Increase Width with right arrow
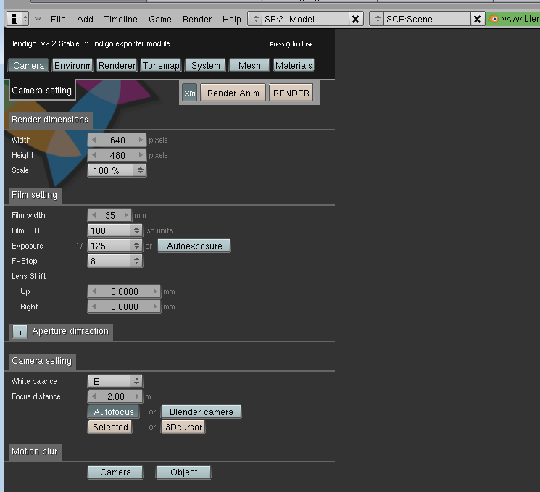Screen dimensions: 540x492 (141, 140)
